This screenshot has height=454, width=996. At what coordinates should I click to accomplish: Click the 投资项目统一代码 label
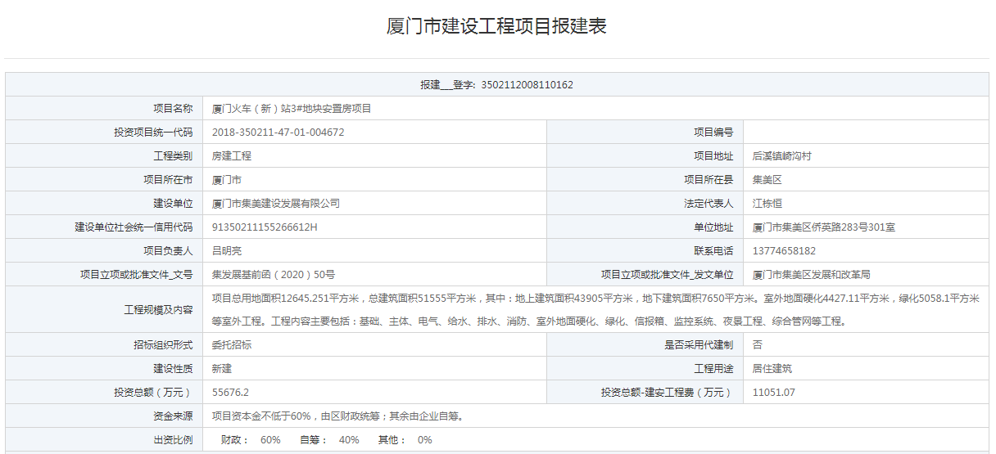click(x=153, y=133)
